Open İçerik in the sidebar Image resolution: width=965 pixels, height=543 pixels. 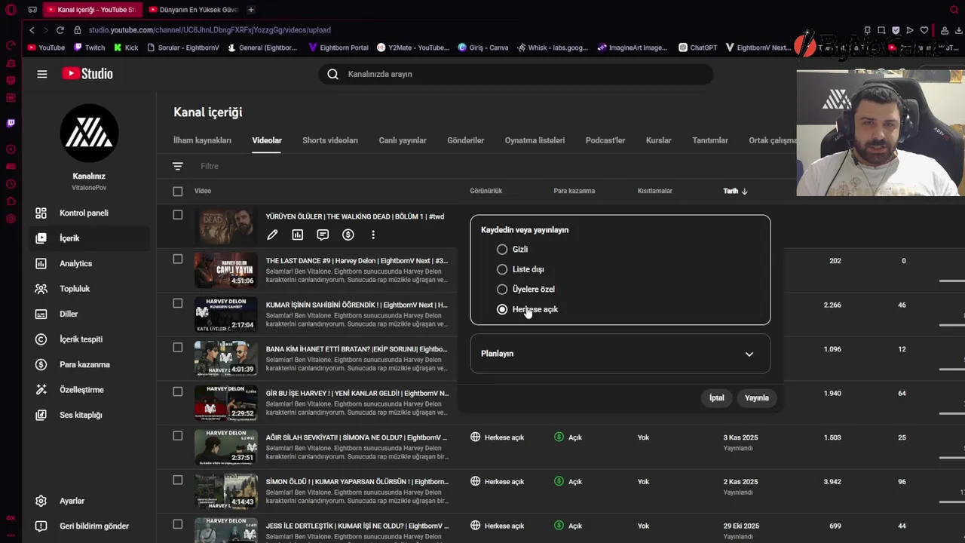[89, 238]
